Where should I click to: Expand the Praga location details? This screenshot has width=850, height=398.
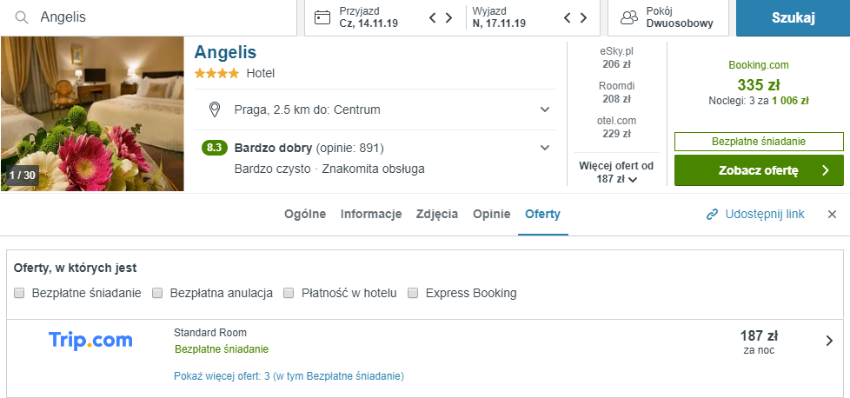545,109
